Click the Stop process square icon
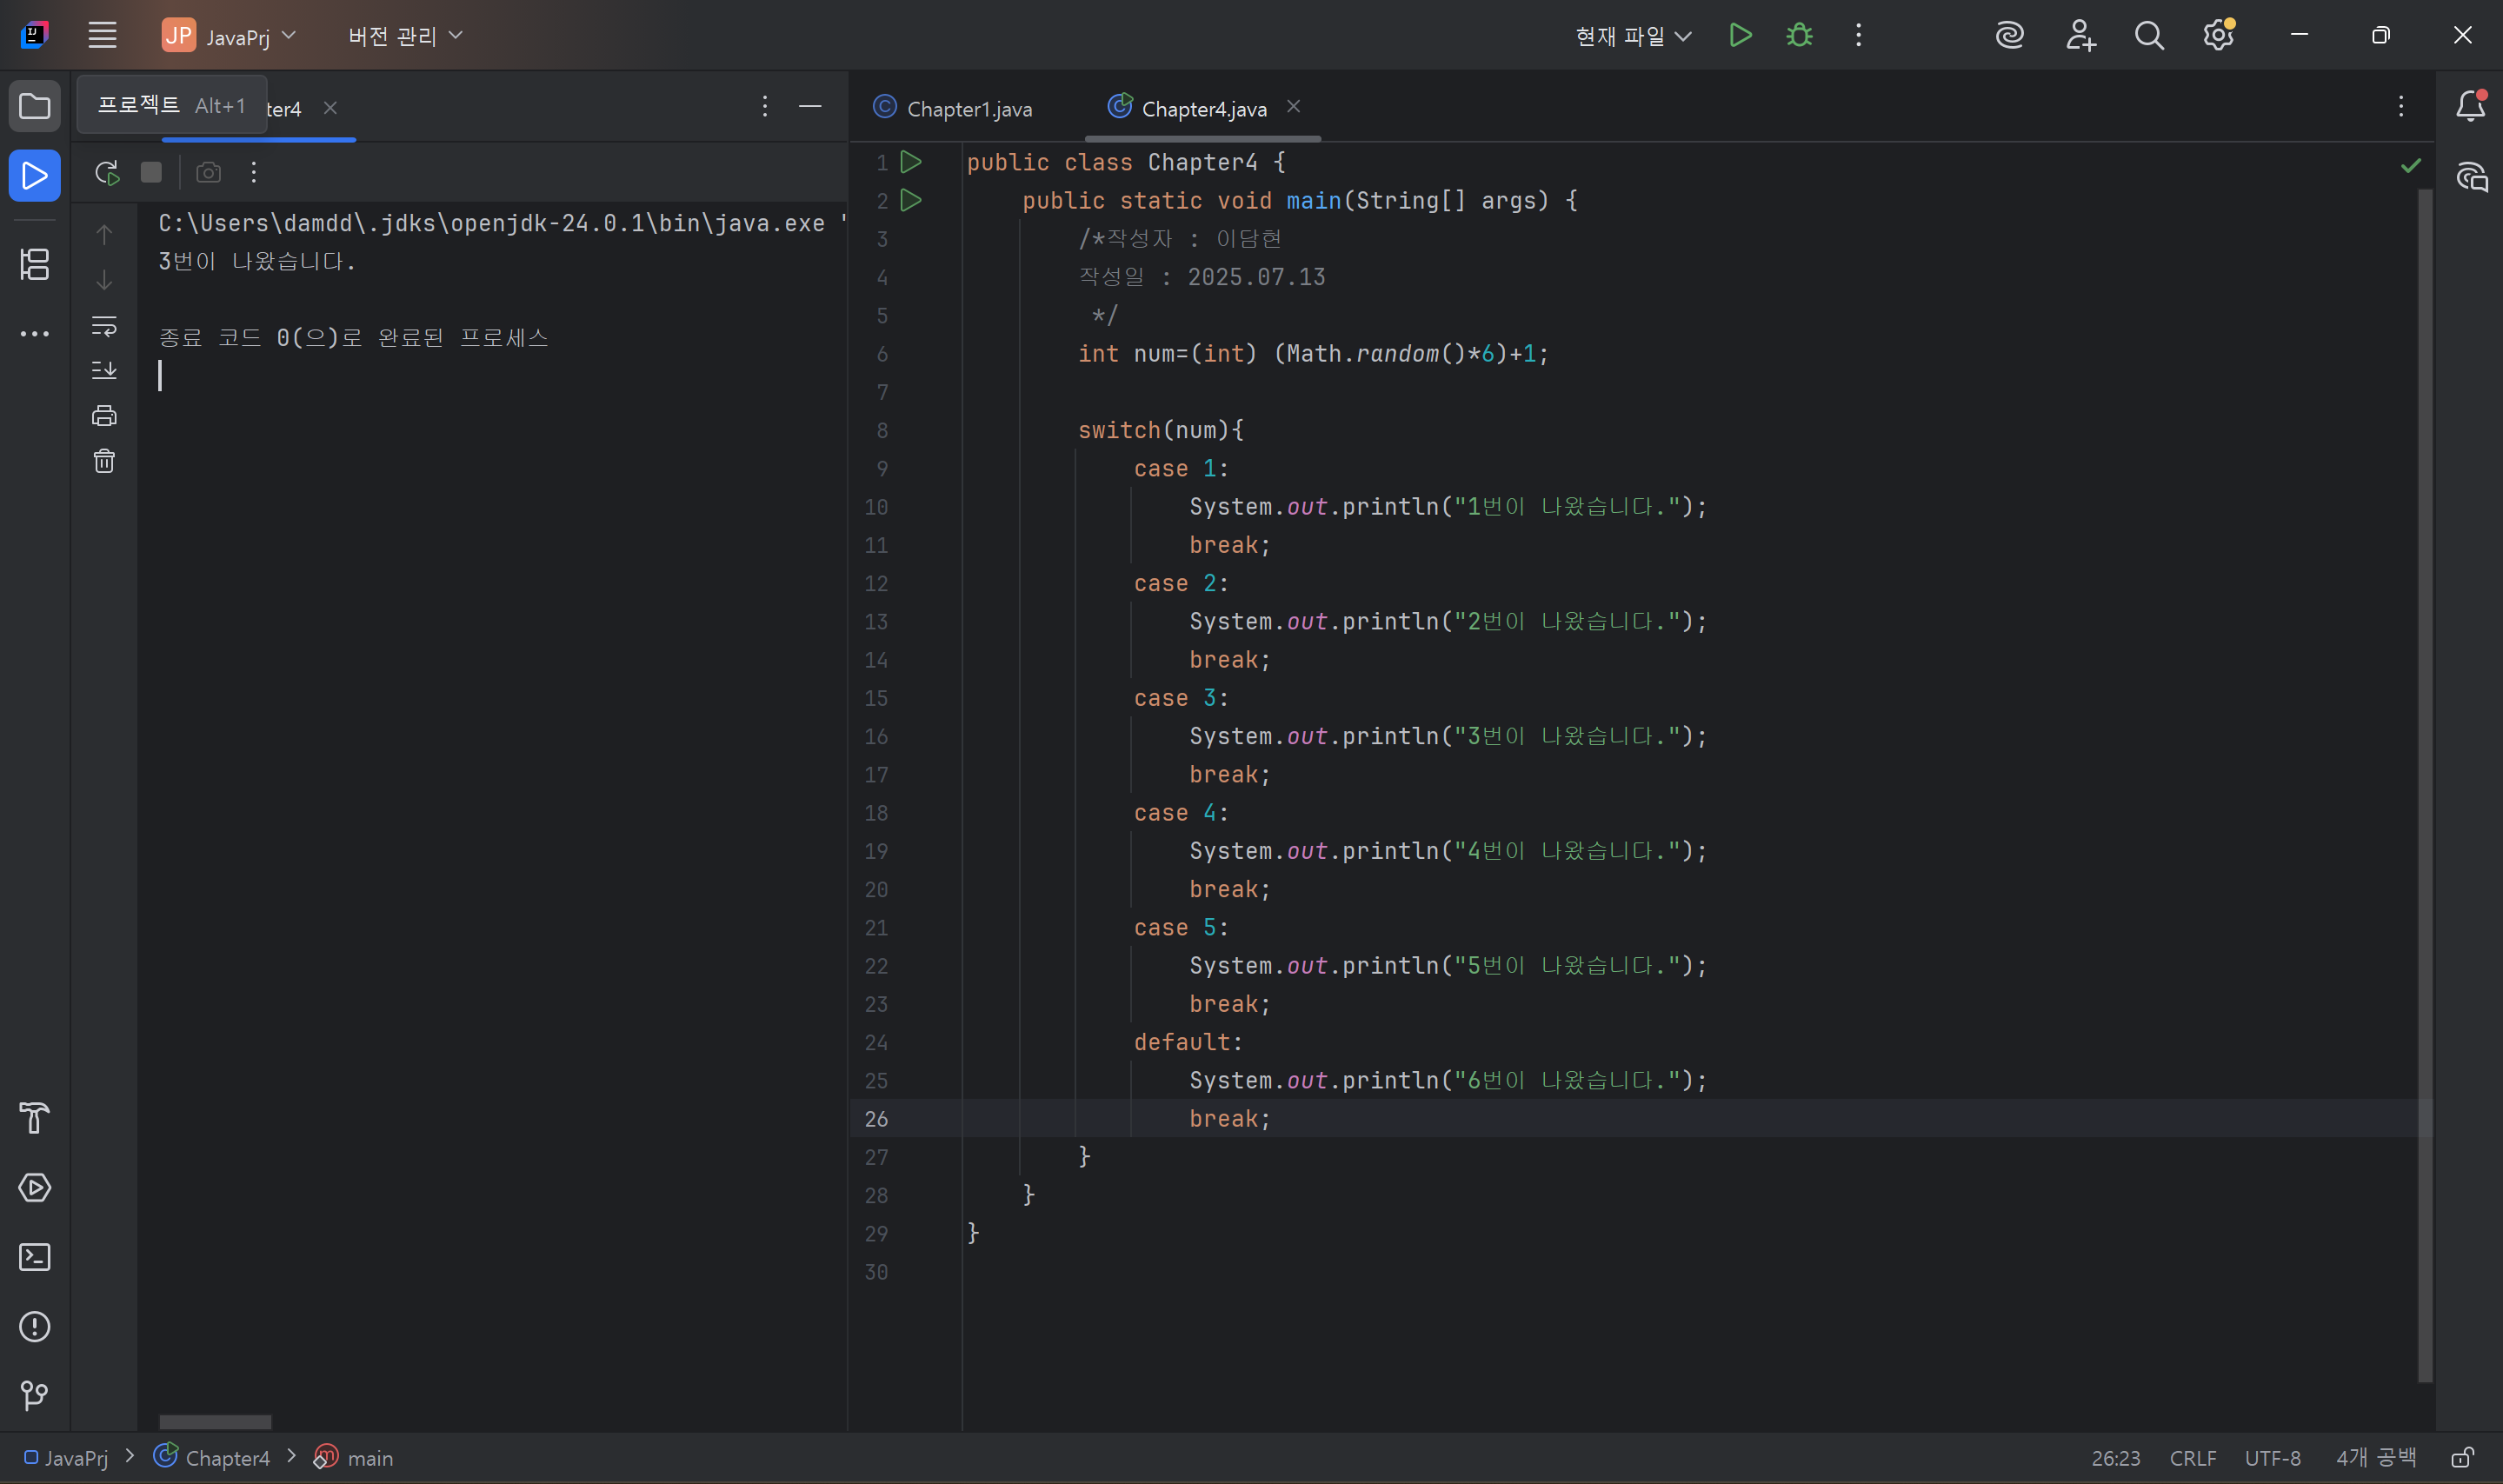 [x=151, y=172]
